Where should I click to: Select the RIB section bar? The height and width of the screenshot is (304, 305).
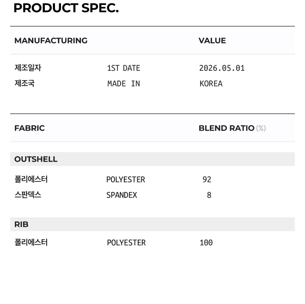tap(152, 224)
